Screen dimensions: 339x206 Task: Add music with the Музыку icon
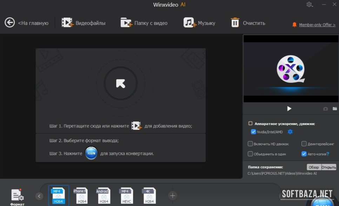190,23
